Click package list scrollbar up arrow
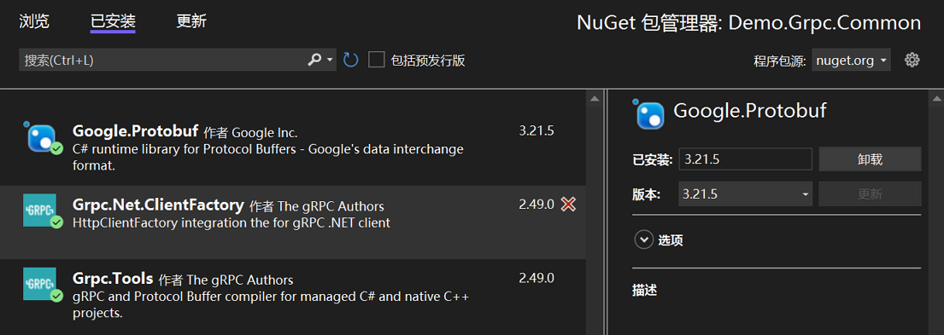944x335 pixels. (x=595, y=99)
